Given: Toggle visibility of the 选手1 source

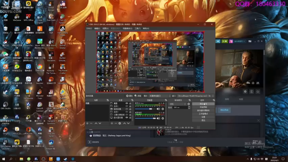Looking at the screenshot, I should coord(127,106).
